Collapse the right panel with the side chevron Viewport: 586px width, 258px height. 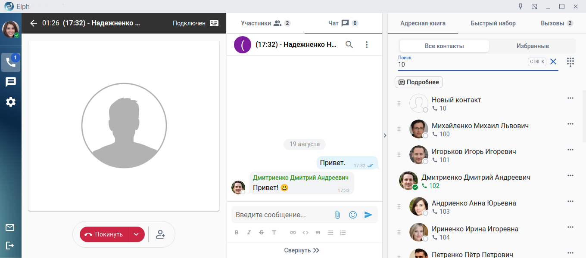click(x=385, y=135)
